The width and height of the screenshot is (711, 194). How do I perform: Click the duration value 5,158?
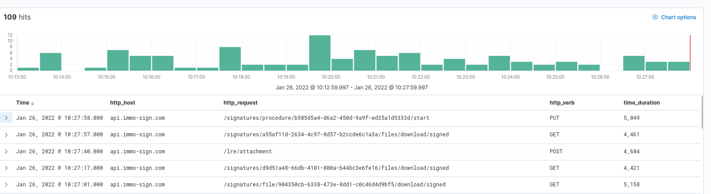pos(631,185)
